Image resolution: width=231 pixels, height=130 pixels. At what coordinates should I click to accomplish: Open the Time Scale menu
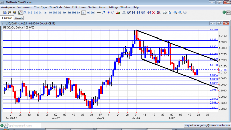click(x=56, y=7)
